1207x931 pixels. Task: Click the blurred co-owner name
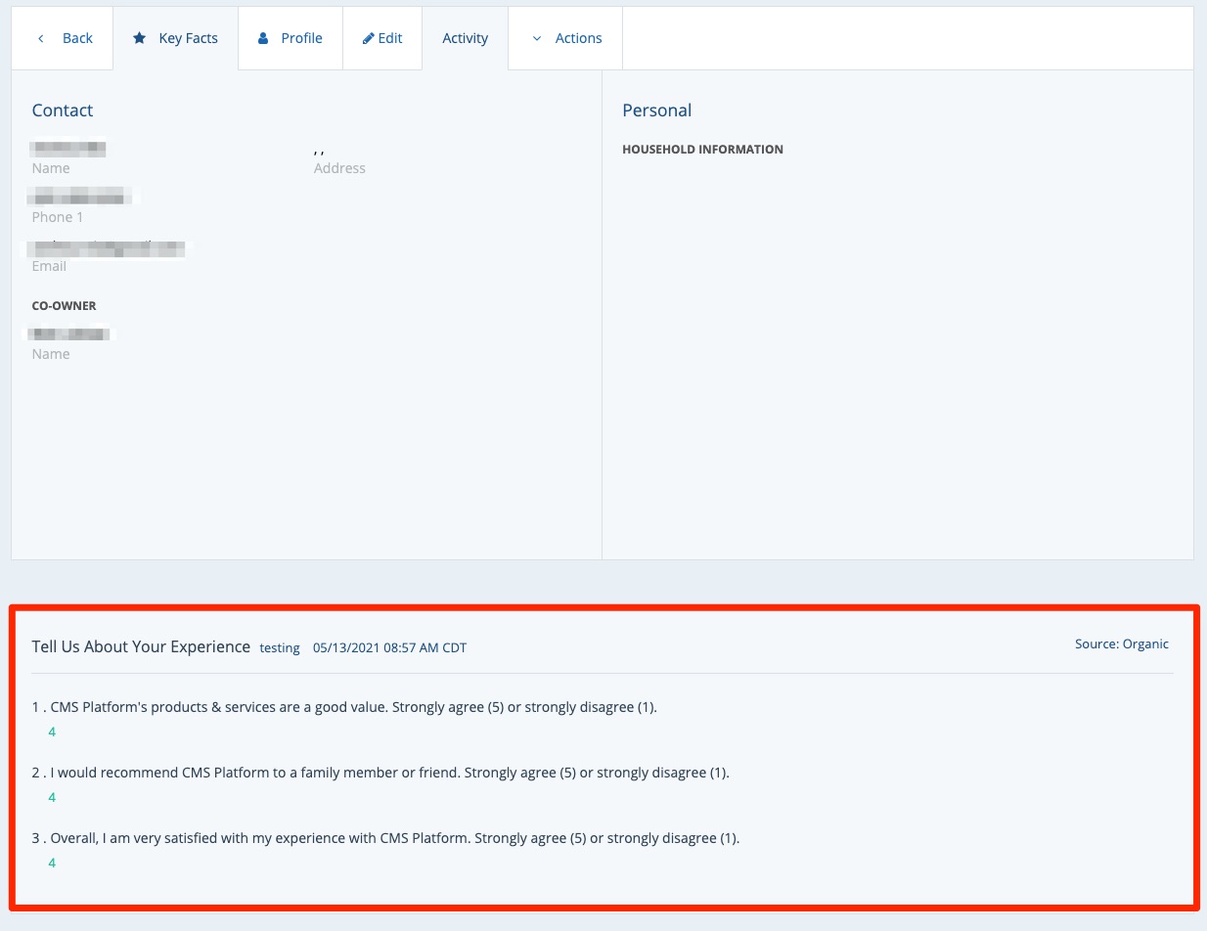pos(69,334)
